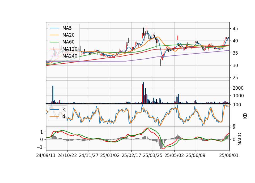Viewport: 255px width, 183px height.
Task: Click the 25/06/09 date label
Action: point(196,155)
